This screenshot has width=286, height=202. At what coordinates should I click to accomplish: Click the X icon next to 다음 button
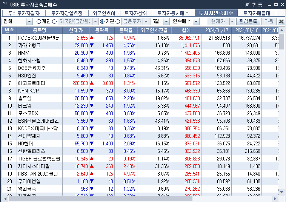pyautogui.click(x=281, y=22)
